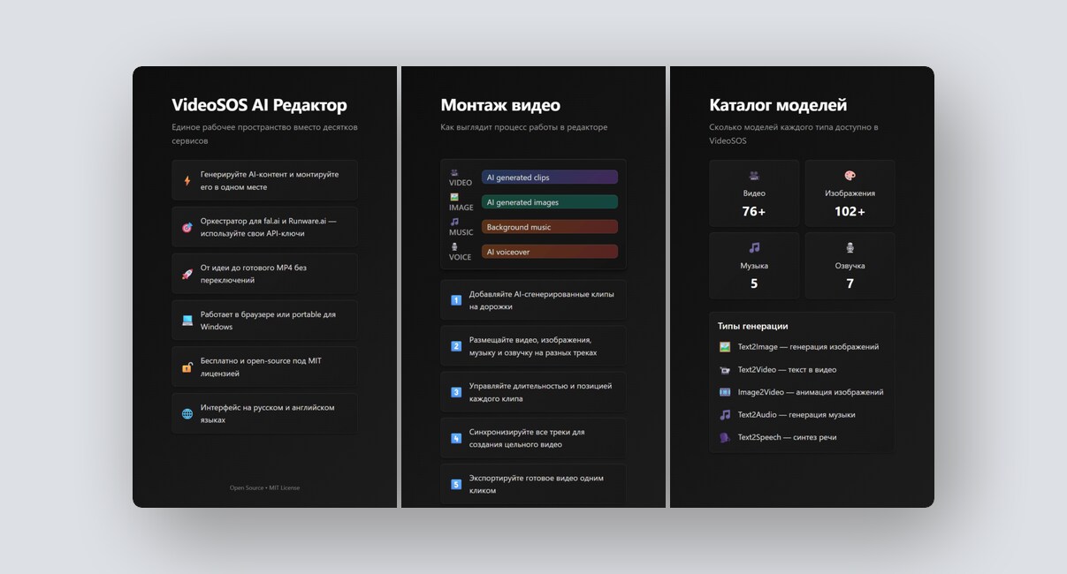
Task: Open the Видео 76+ models card
Action: pos(754,193)
